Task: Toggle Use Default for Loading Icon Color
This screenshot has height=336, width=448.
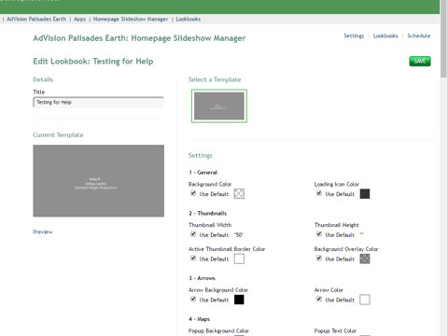Action: pyautogui.click(x=319, y=193)
